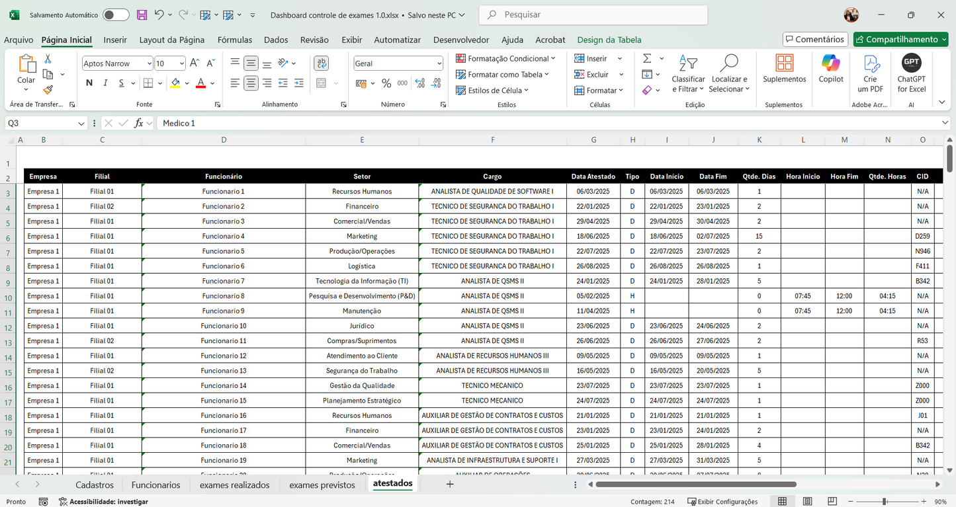The image size is (956, 507).
Task: Open Classificar e Filtrar tool
Action: pyautogui.click(x=688, y=73)
